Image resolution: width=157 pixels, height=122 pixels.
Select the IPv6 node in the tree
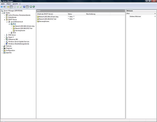coord(14,33)
